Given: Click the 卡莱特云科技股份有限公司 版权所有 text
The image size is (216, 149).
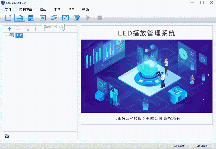Looking at the screenshot, I should point(147,118).
